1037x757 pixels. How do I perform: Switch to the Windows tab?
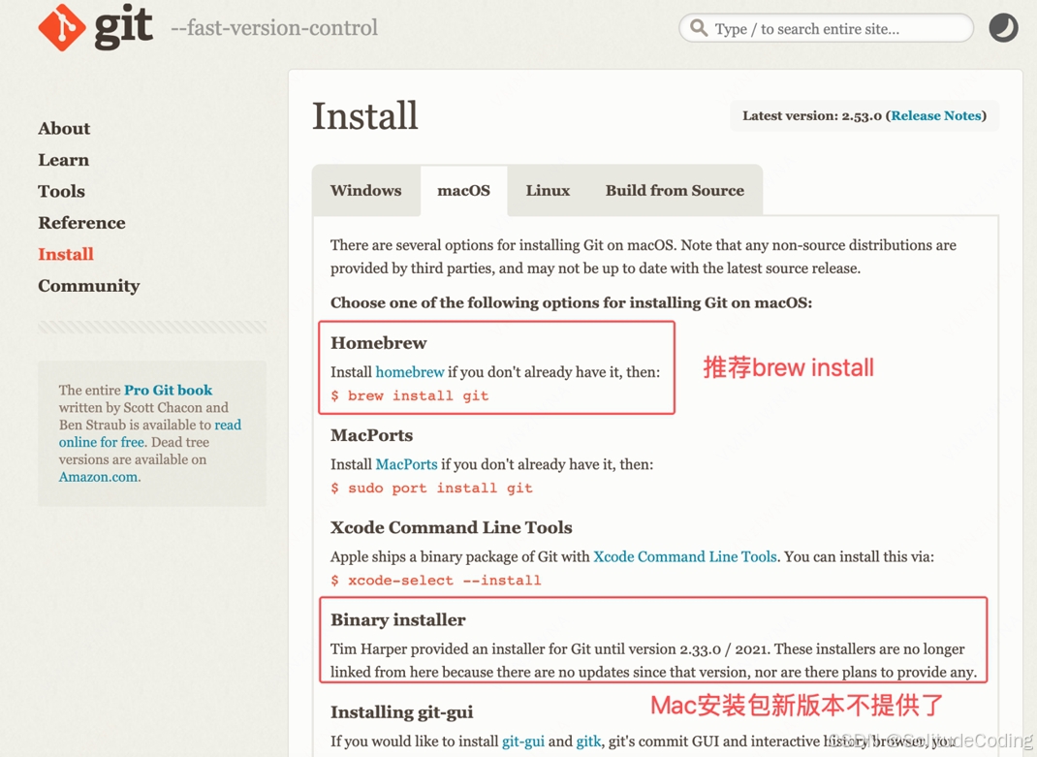tap(365, 191)
